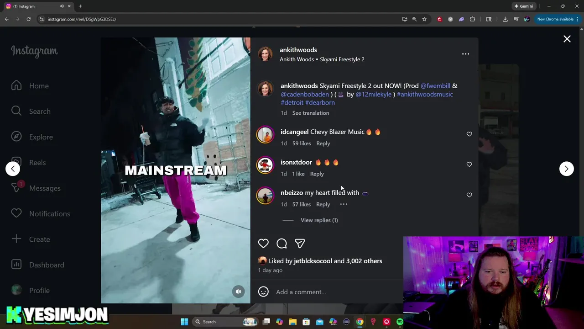View site information icon in address bar

[x=42, y=19]
